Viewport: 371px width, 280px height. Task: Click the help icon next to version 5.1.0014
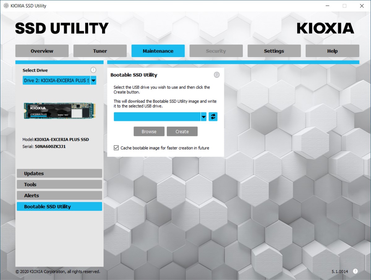pos(355,271)
